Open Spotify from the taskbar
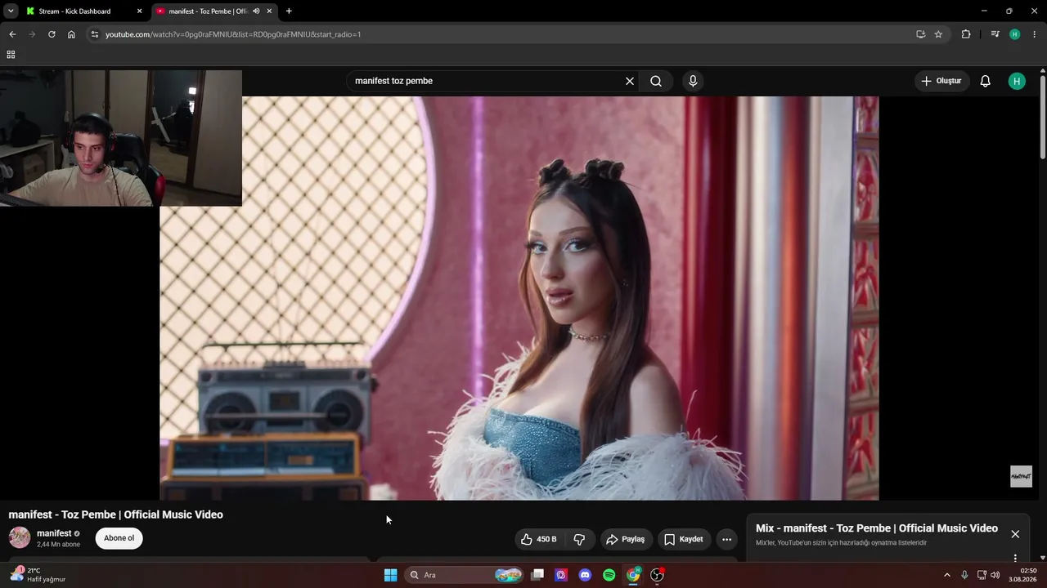 click(x=609, y=575)
